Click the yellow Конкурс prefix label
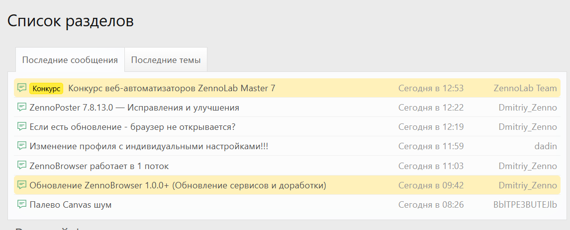570x230 pixels. (46, 88)
